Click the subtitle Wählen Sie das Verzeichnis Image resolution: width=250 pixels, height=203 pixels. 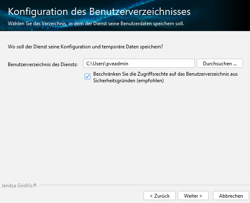coord(96,24)
